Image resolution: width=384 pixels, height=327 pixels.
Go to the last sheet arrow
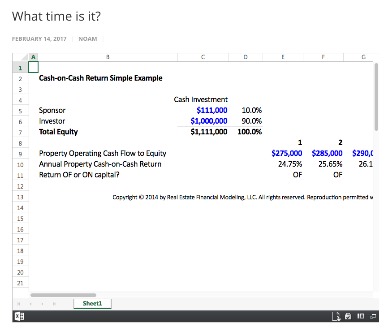tap(55, 304)
